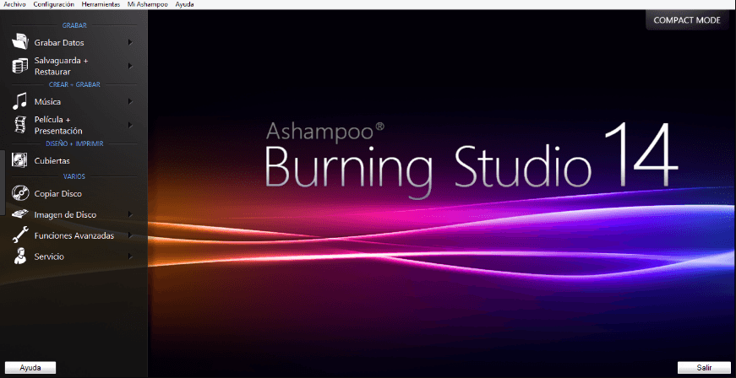
Task: Open the Mi Ashampoo menu
Action: pos(147,4)
